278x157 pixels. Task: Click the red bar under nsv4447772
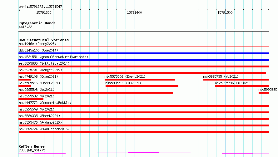click(144, 106)
